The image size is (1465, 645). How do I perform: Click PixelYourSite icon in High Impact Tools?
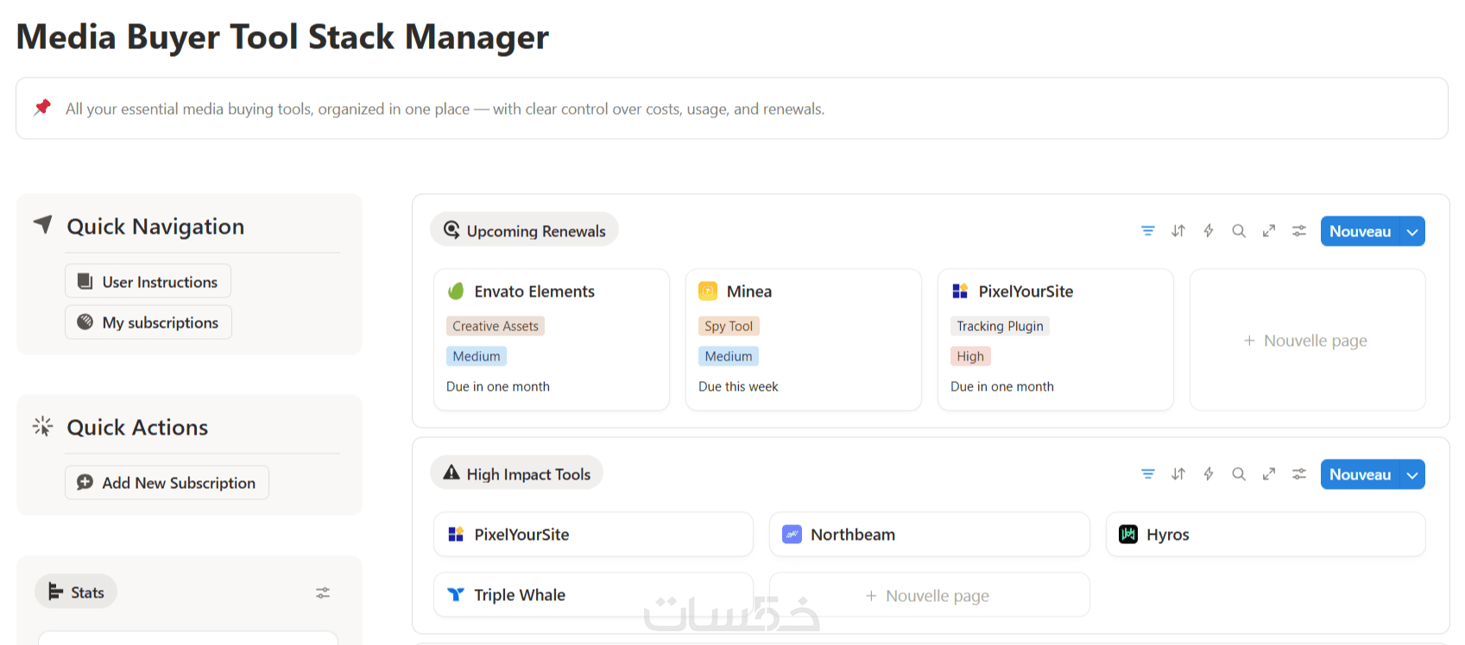point(456,535)
